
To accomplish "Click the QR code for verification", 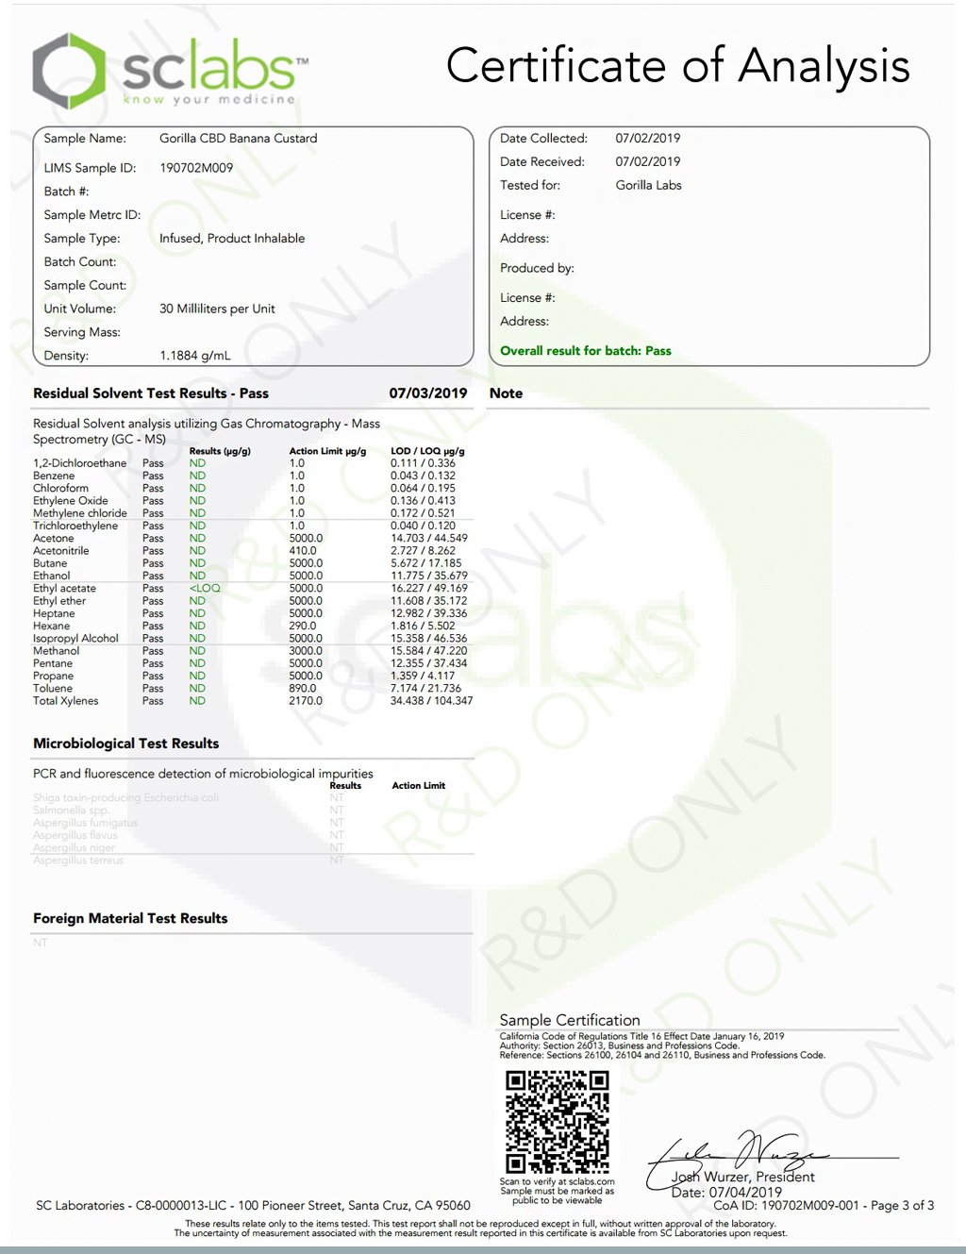I will (557, 1122).
